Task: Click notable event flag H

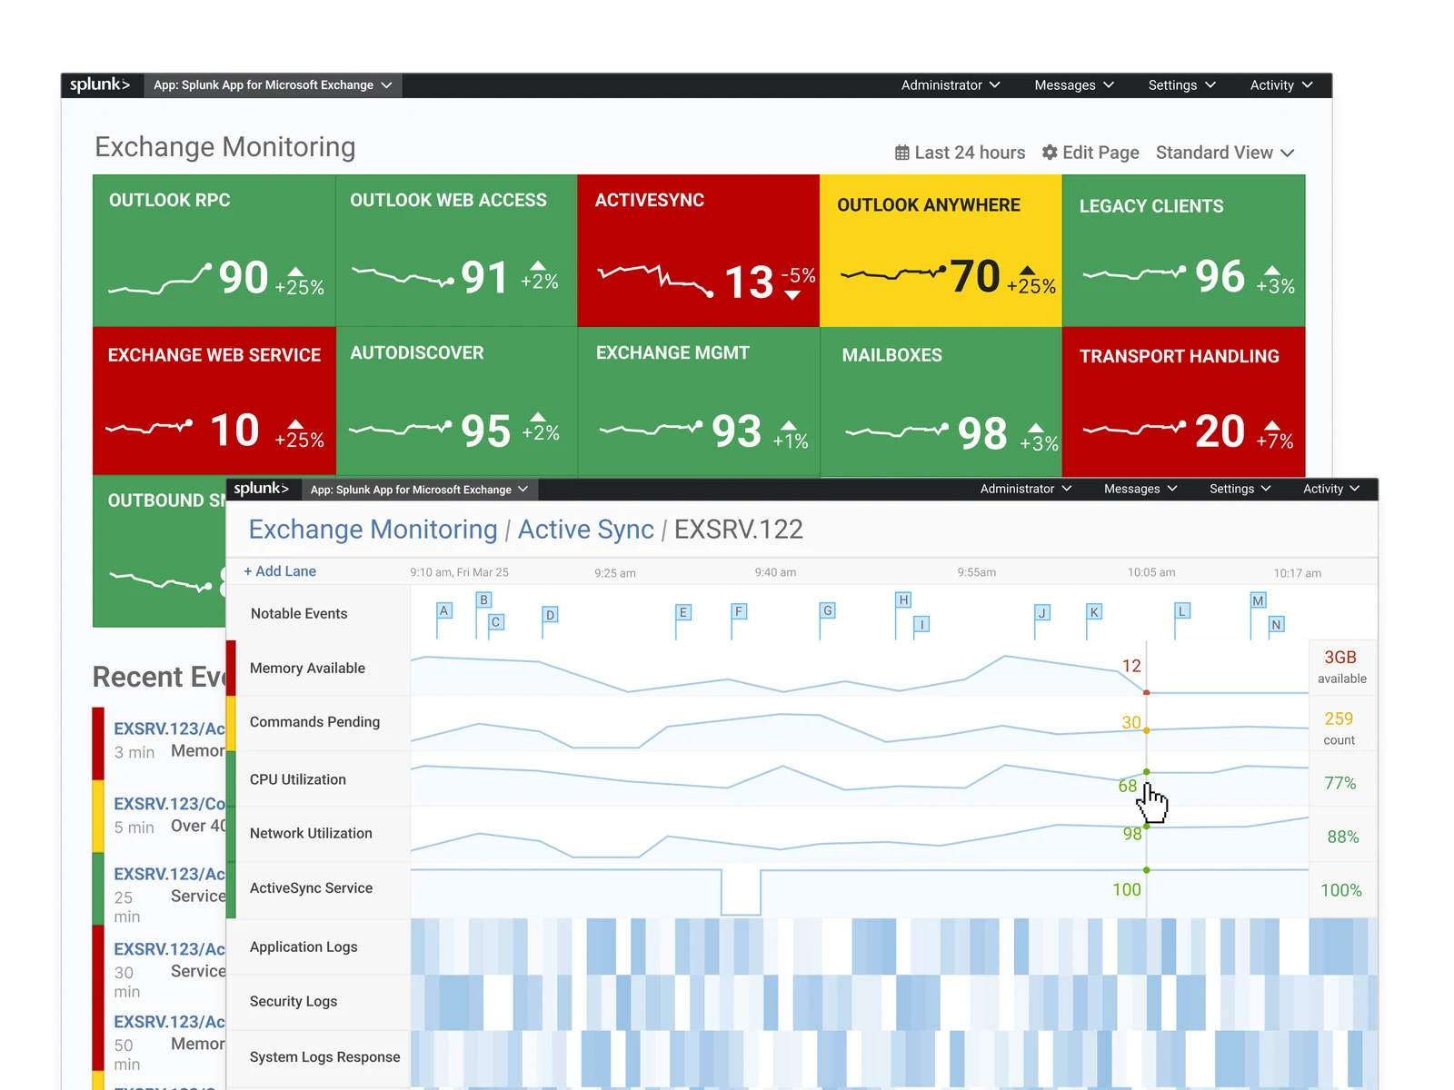Action: [x=903, y=599]
